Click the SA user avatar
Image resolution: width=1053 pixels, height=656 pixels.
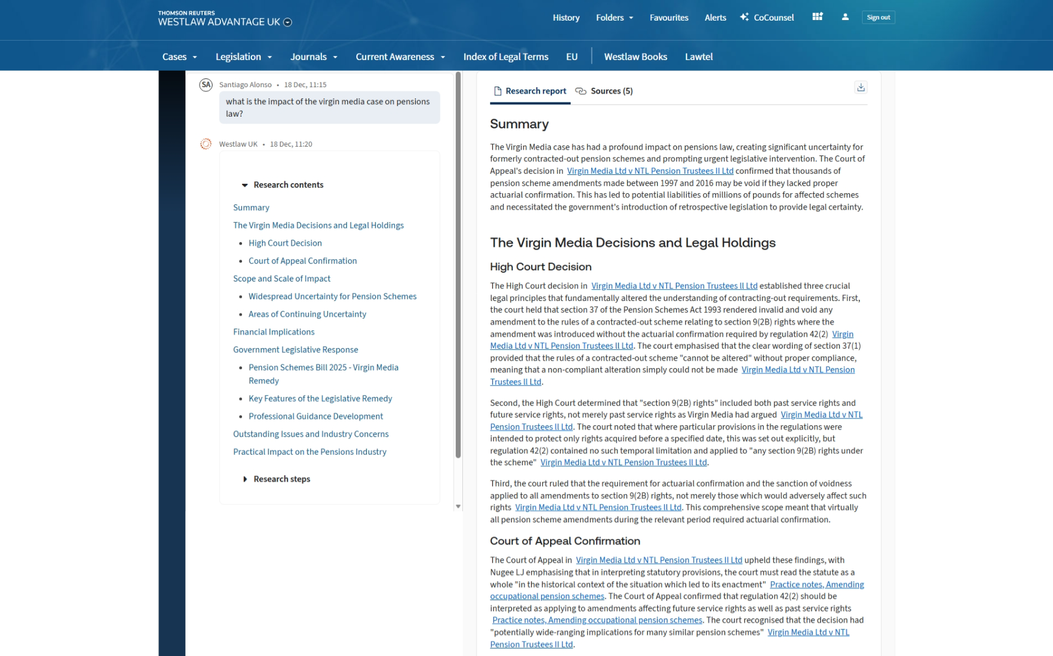(x=206, y=85)
